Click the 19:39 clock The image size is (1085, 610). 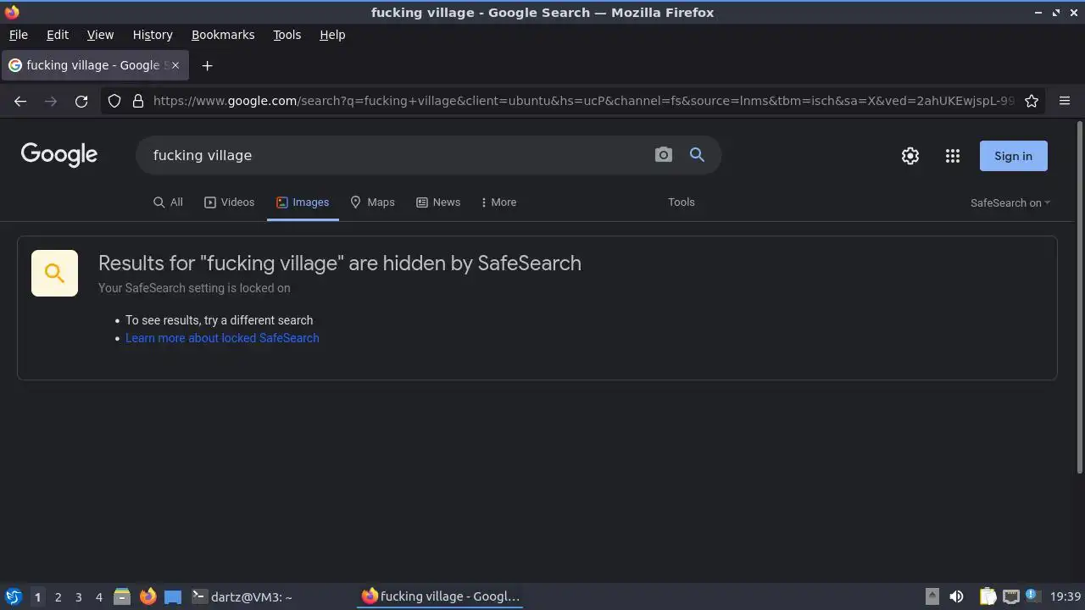coord(1066,596)
